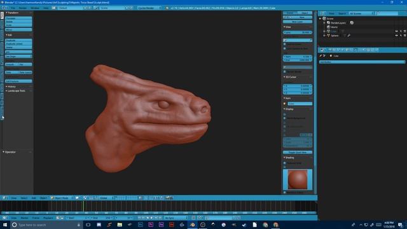Expand the Cube object in outliner
This screenshot has width=407, height=229.
[x=324, y=31]
